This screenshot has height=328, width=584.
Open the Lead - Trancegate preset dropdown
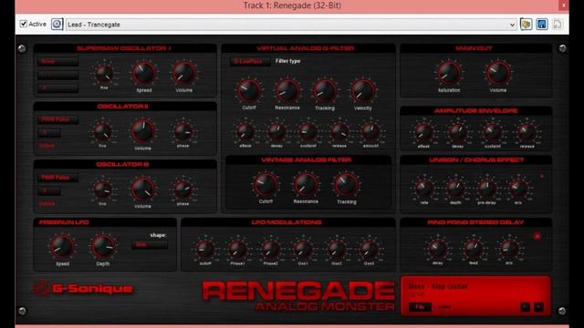click(291, 25)
